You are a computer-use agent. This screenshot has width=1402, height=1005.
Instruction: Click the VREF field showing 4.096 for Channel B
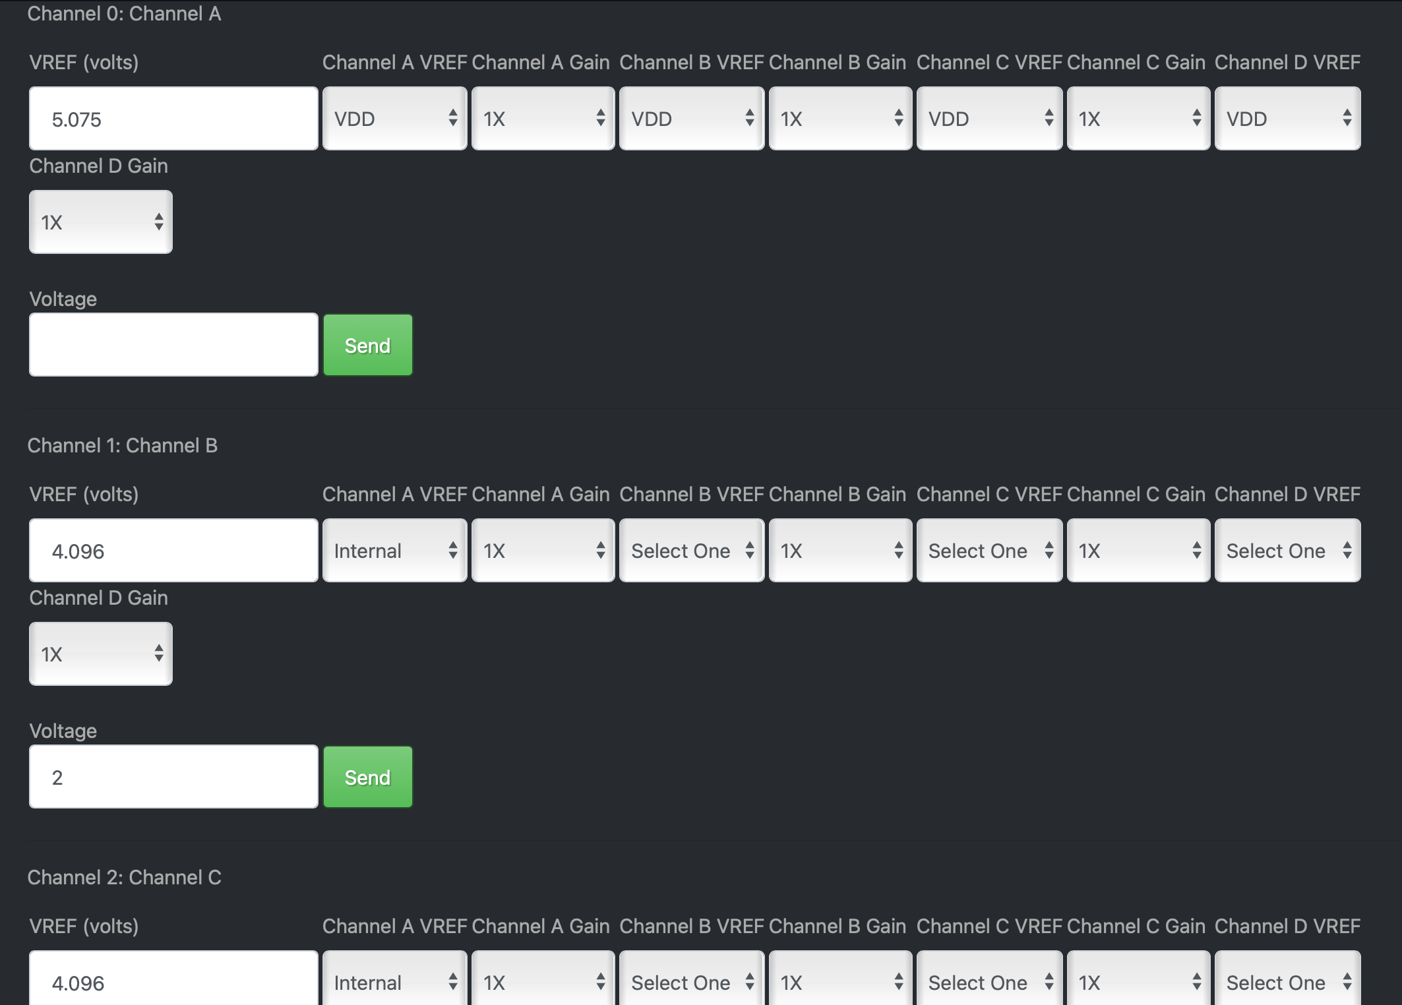click(x=173, y=550)
